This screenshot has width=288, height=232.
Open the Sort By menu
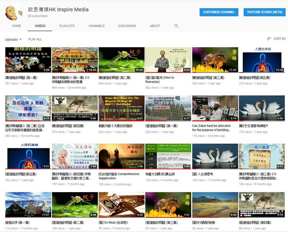[276, 39]
